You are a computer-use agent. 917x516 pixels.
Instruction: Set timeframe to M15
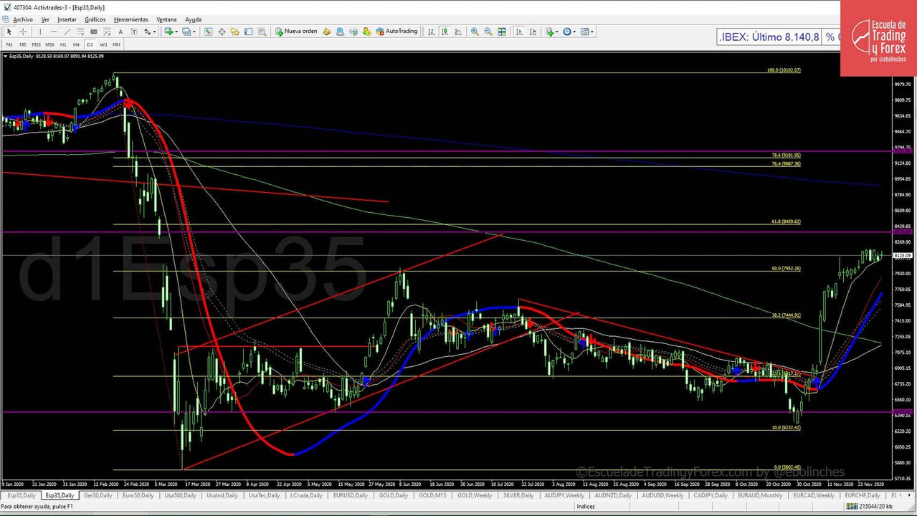point(36,44)
